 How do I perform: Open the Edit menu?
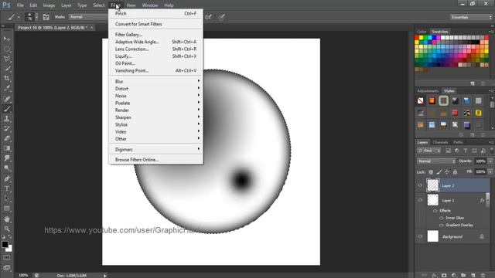[33, 5]
